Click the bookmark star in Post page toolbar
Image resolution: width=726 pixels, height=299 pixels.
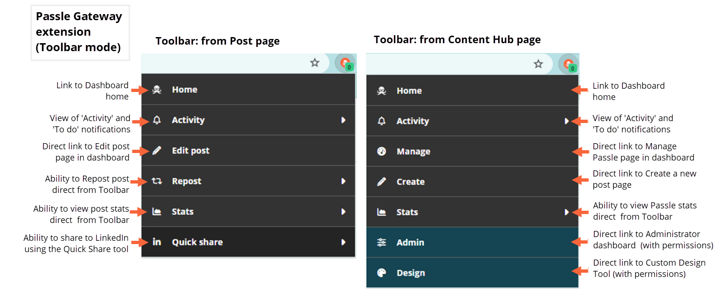[x=315, y=63]
